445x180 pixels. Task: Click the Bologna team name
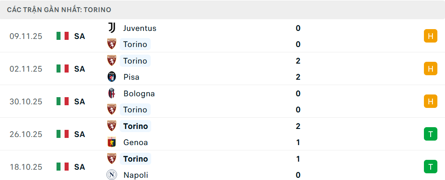coord(139,94)
